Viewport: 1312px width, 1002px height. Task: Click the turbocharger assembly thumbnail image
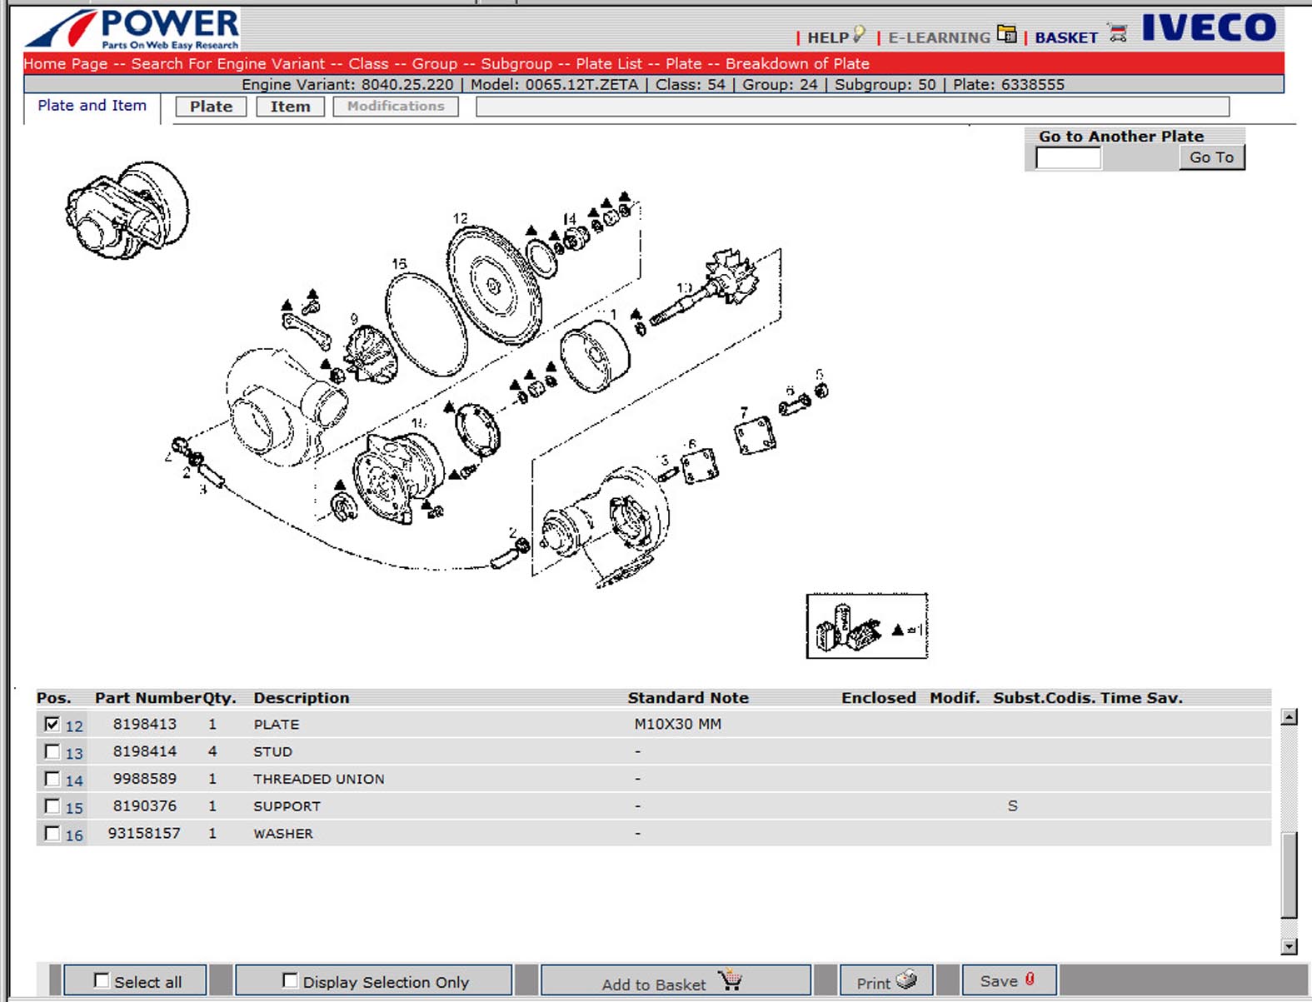[127, 210]
